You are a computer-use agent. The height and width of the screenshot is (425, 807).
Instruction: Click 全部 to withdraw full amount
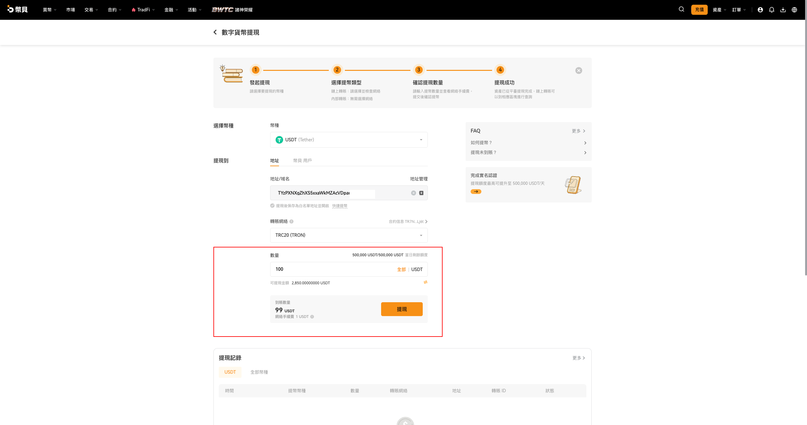coord(401,269)
